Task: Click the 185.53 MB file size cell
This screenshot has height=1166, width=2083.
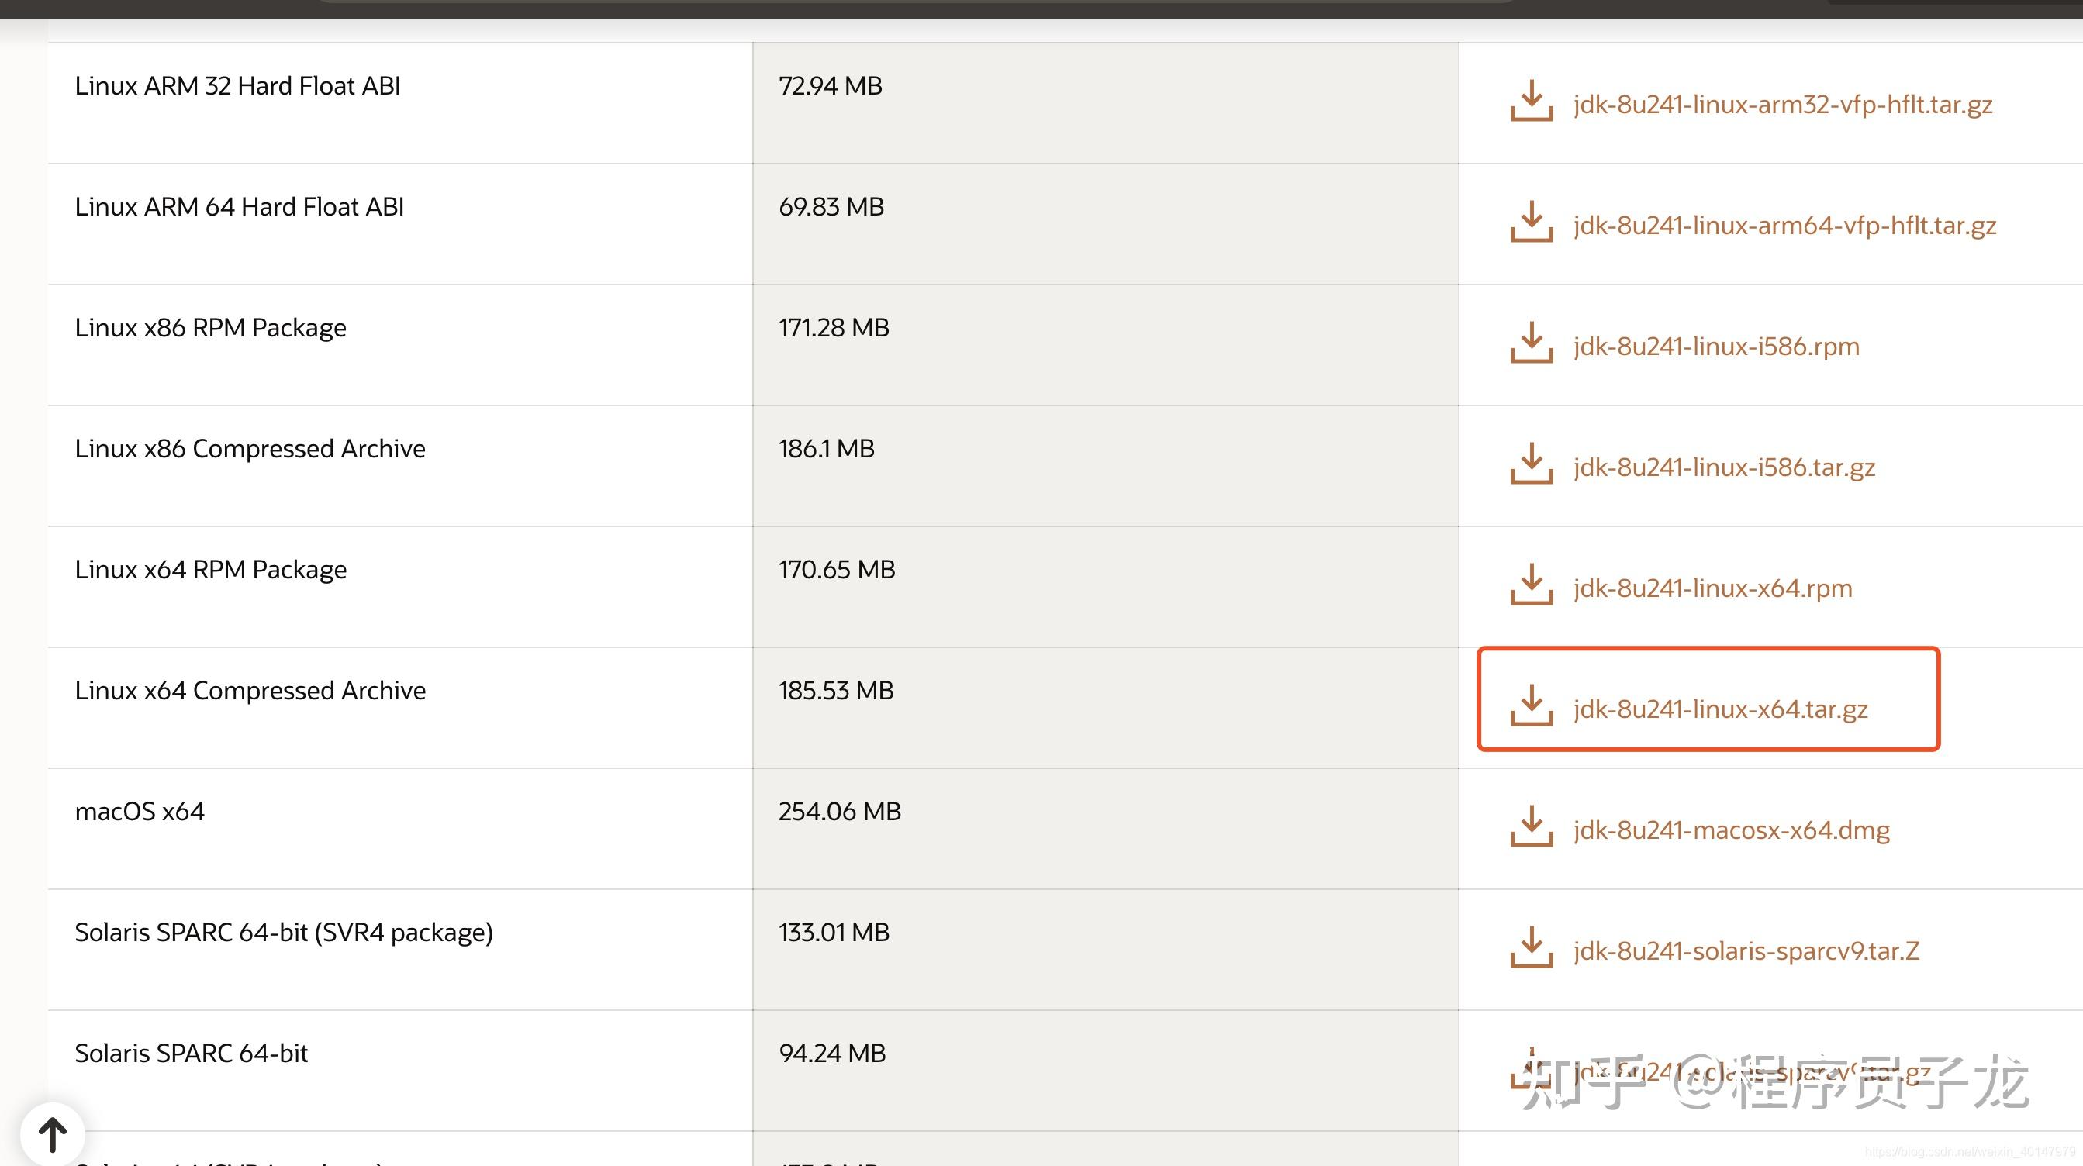Action: pyautogui.click(x=836, y=691)
